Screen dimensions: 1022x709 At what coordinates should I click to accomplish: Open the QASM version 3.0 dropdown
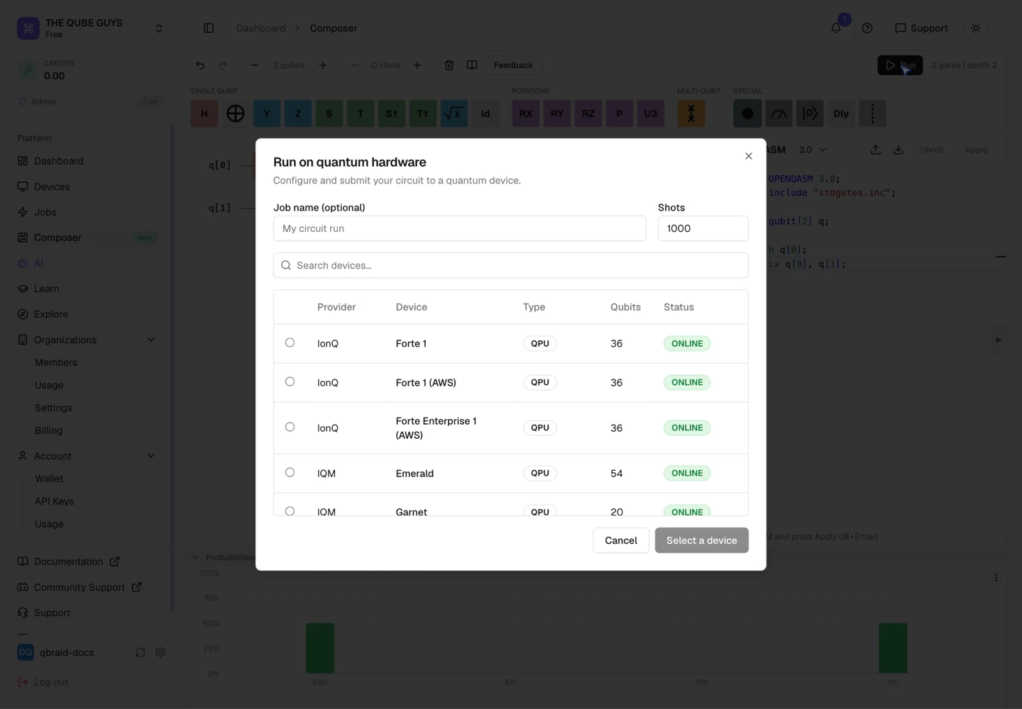(813, 150)
